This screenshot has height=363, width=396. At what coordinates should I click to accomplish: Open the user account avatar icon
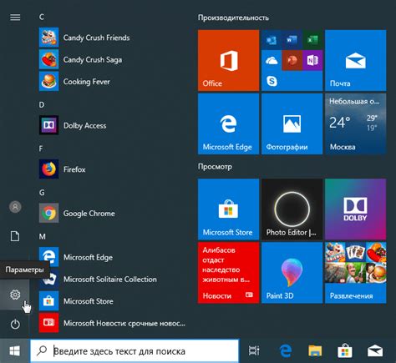[15, 207]
